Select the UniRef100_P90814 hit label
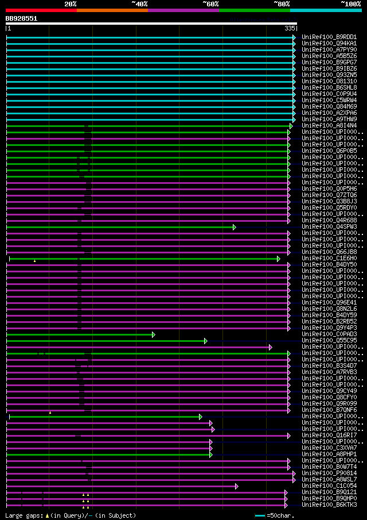This screenshot has height=520, width=367. click(329, 473)
